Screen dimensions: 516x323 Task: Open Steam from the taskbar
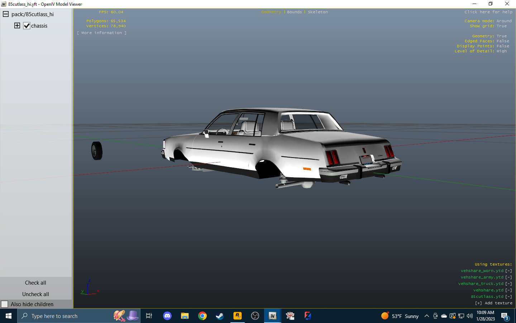[220, 316]
